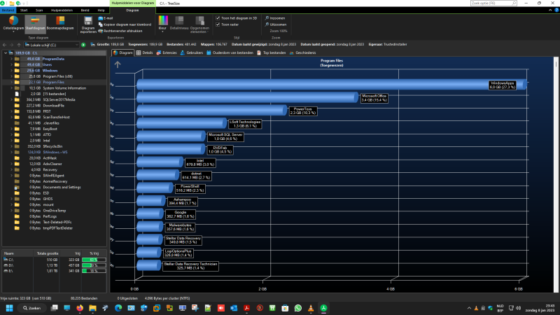This screenshot has width=560, height=315.
Task: Click the Inzoomen zoom button
Action: pos(276,18)
